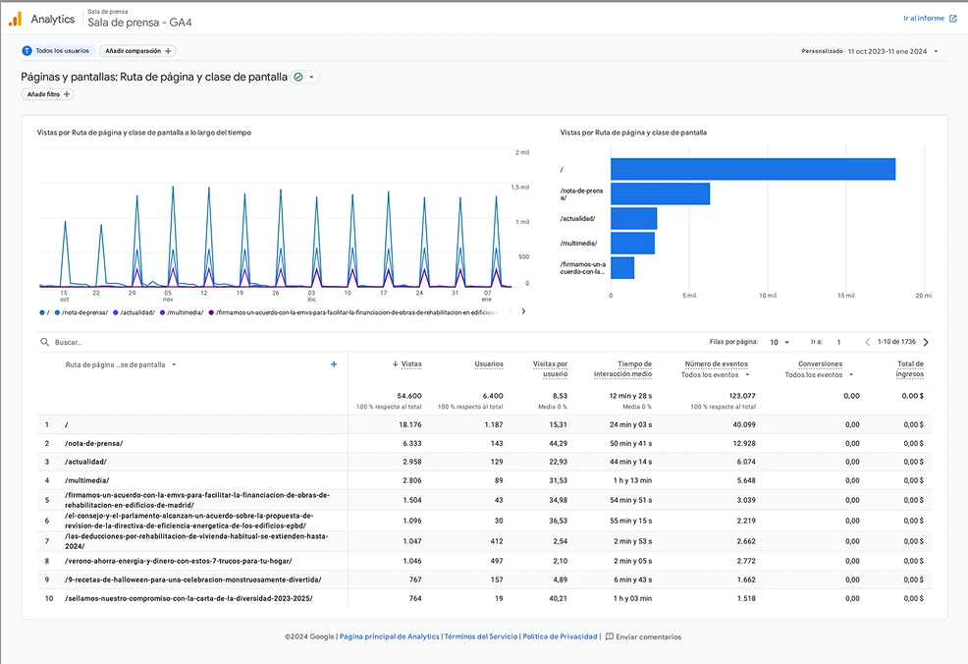
Task: Open the date range dropdown arrow
Action: click(x=936, y=51)
